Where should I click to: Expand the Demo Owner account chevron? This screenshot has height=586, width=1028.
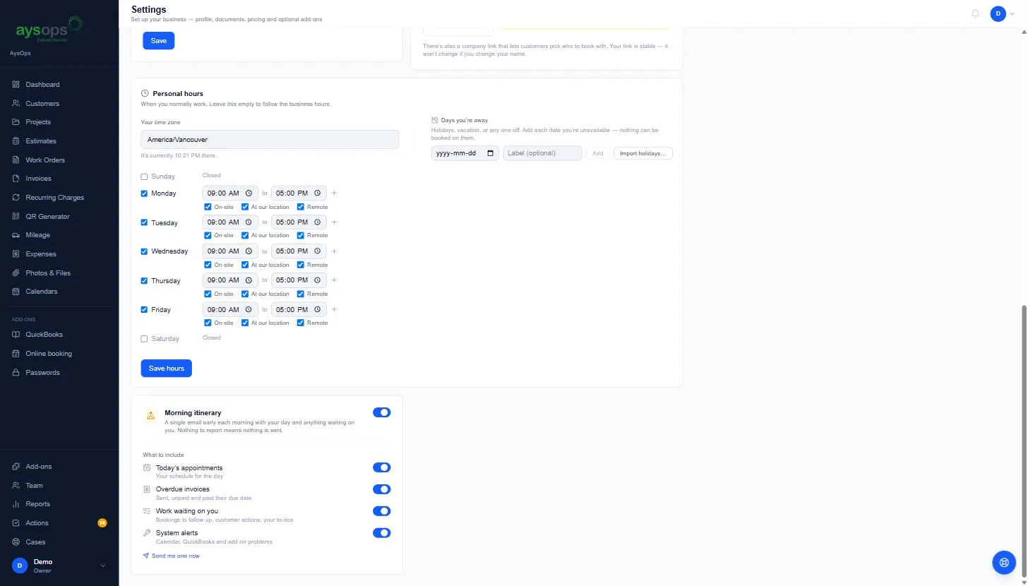pyautogui.click(x=103, y=566)
